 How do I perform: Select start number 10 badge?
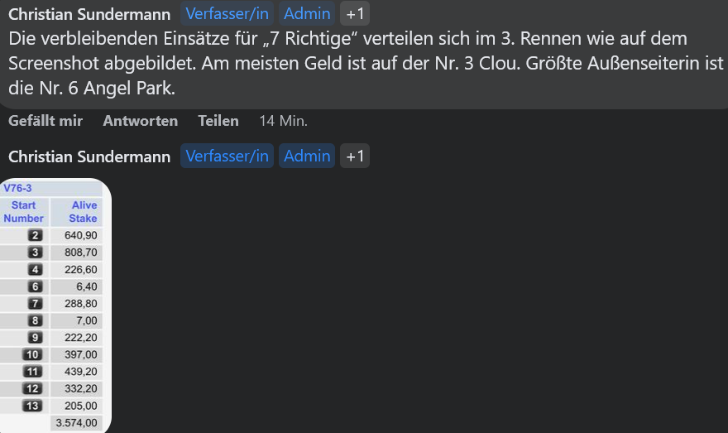(x=32, y=354)
